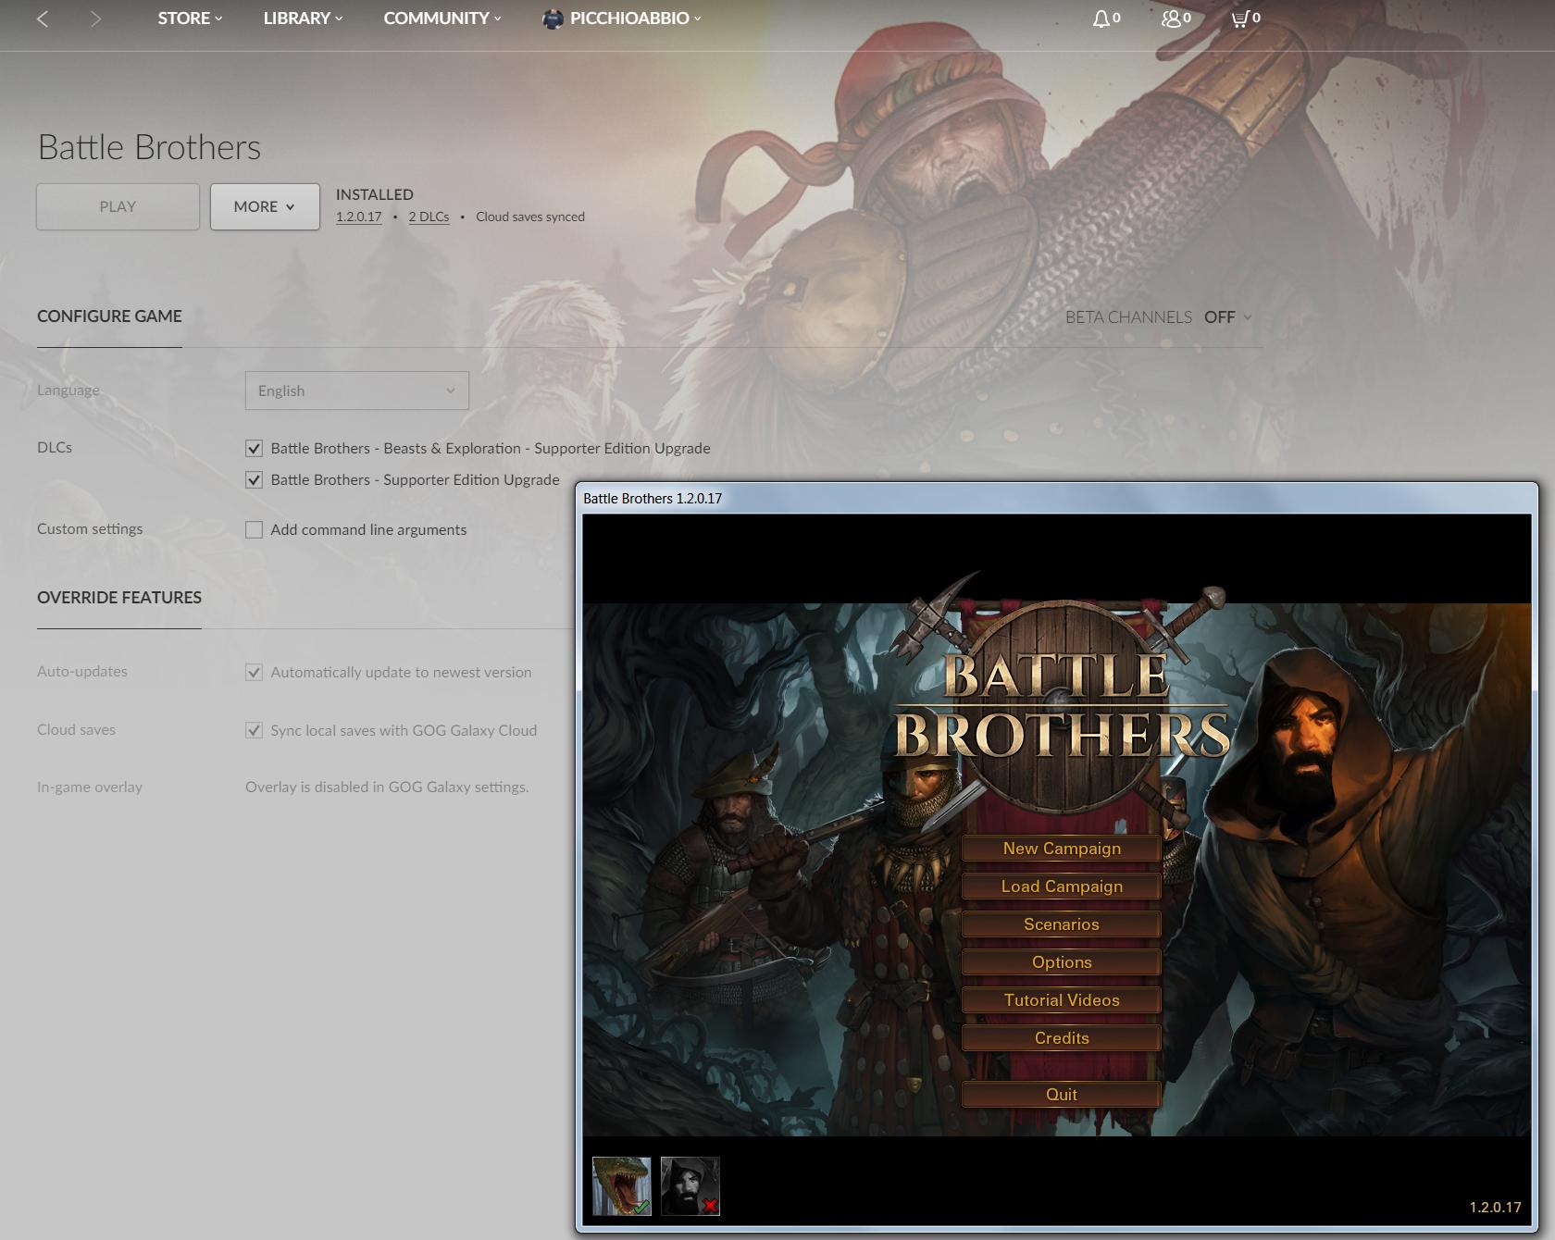
Task: Toggle Battle Brothers - Supporter Edition Upgrade checkbox
Action: click(x=254, y=480)
